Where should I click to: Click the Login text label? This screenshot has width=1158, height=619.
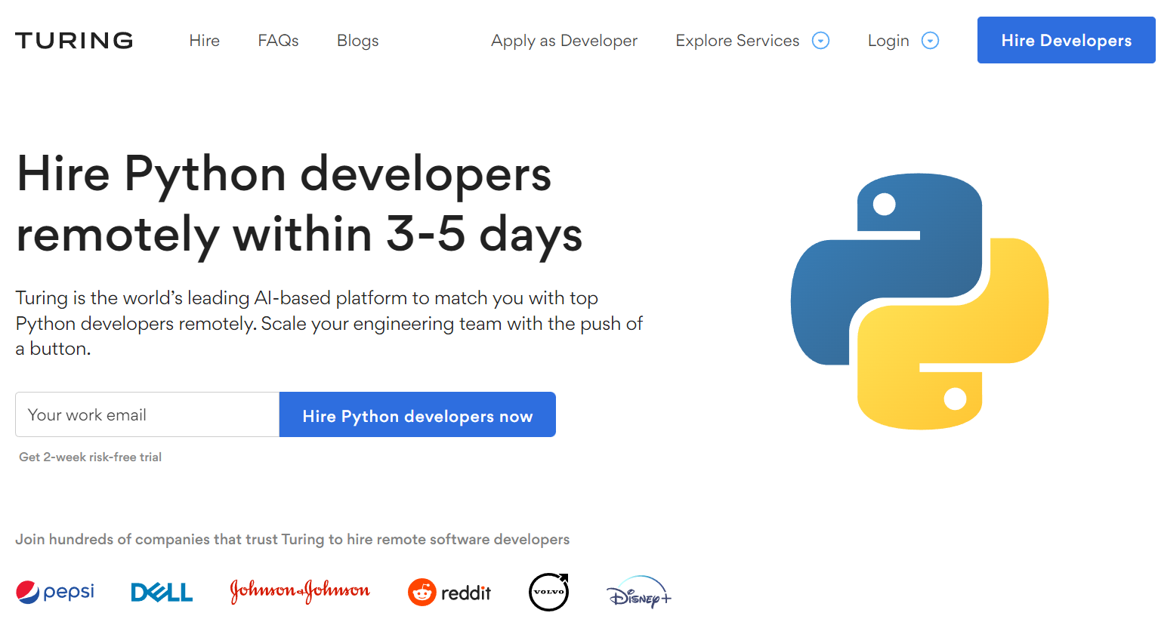click(x=888, y=40)
